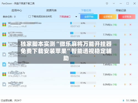Click the speed-boost lightning icon at 00:07:43
This screenshot has height=103, width=138.
click(94, 26)
